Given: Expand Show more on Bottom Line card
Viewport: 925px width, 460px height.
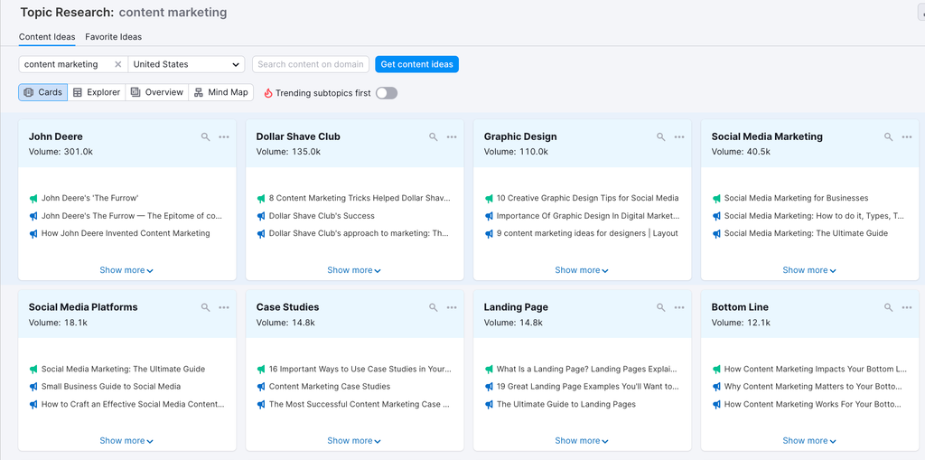Looking at the screenshot, I should point(809,441).
